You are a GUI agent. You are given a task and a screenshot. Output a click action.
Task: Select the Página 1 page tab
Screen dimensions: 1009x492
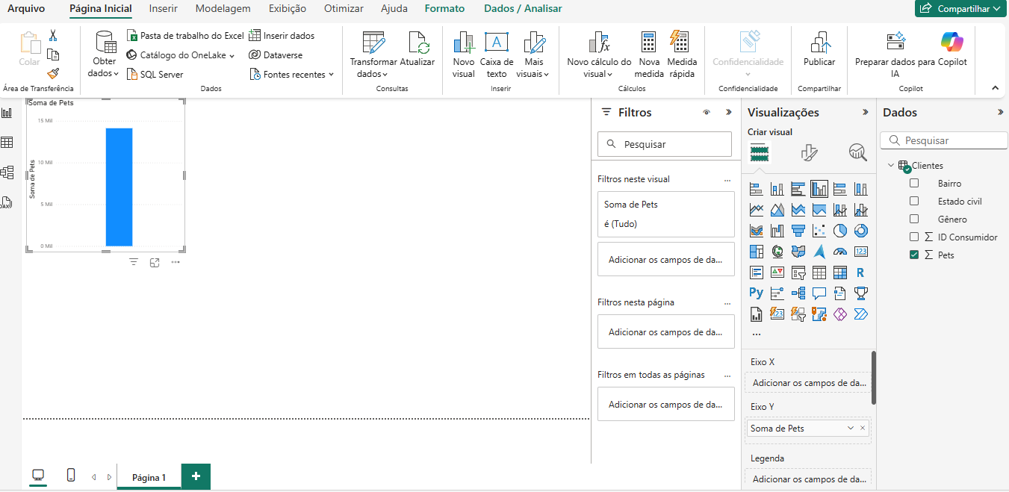click(x=149, y=477)
